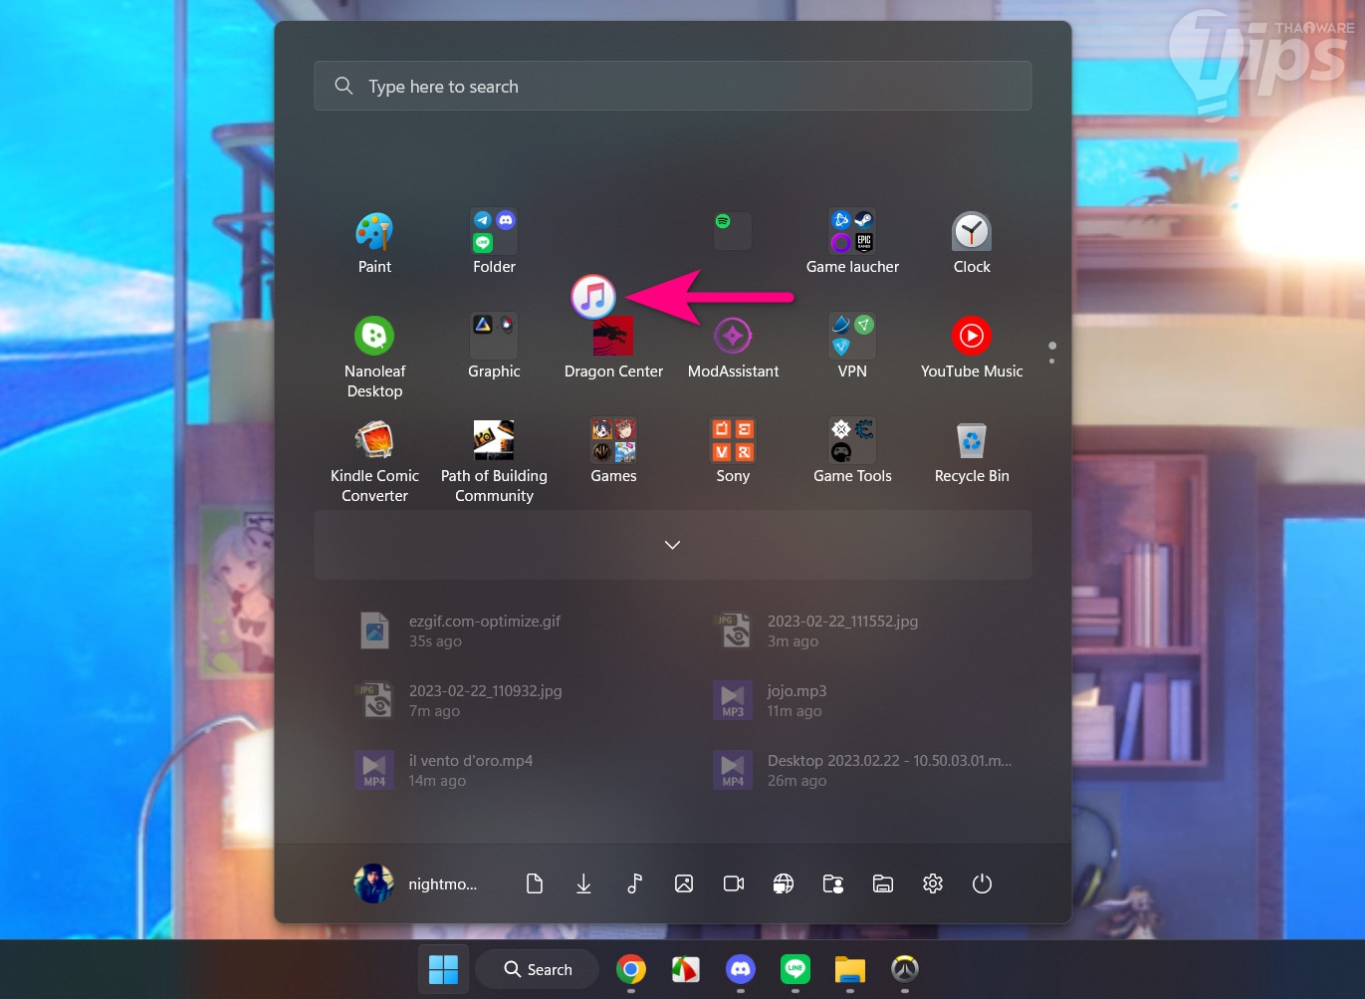Launch Path of Building Community
Screen dimensions: 1365x999
coord(494,461)
